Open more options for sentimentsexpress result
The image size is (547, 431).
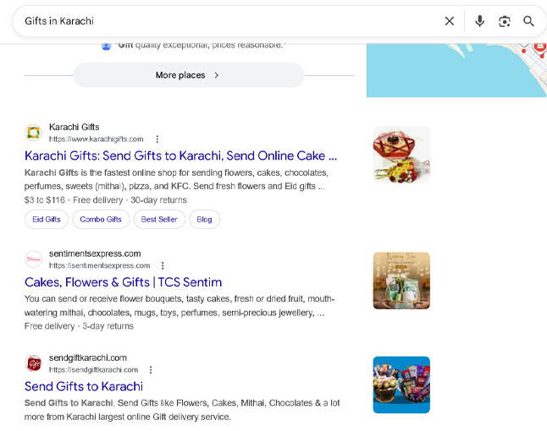click(x=163, y=265)
